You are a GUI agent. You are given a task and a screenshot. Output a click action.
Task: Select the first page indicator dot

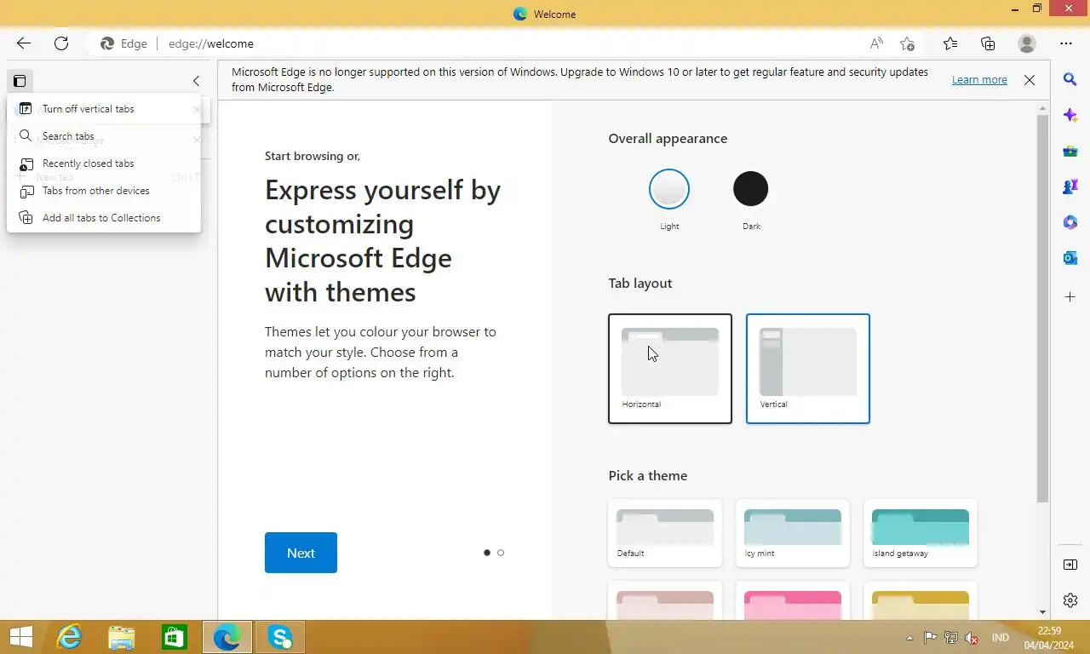tap(487, 553)
